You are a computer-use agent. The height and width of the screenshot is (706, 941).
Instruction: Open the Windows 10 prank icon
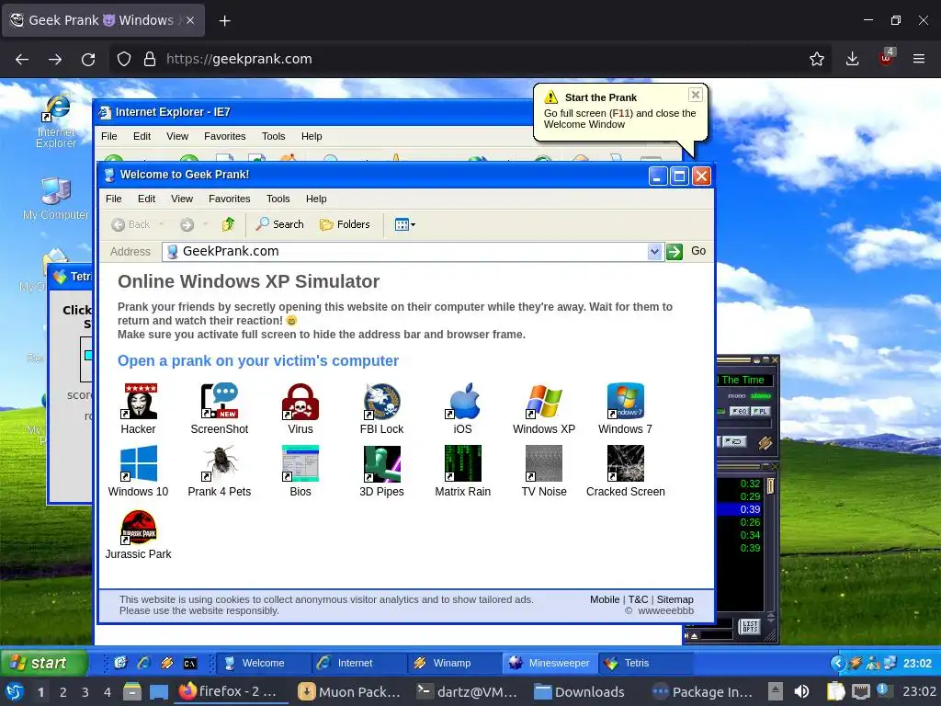click(x=138, y=471)
